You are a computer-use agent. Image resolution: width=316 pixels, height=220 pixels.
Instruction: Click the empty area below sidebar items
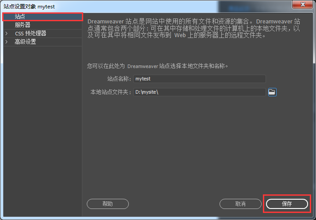pos(43,131)
